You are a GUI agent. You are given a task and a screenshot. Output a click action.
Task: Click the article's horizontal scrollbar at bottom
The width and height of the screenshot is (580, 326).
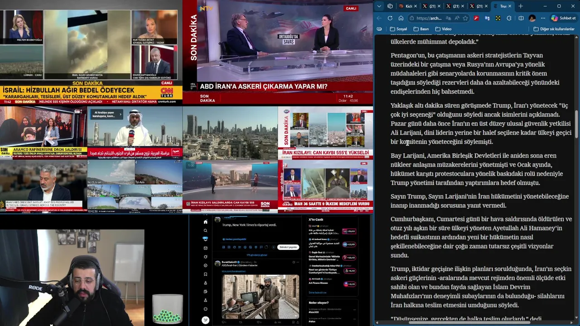pos(470,322)
